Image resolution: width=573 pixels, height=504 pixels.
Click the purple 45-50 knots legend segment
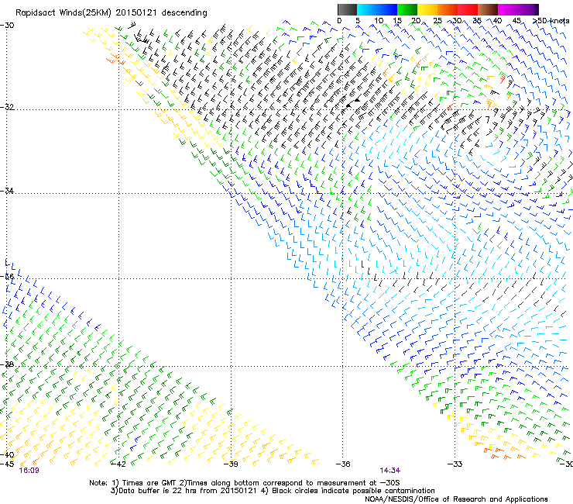[528, 9]
